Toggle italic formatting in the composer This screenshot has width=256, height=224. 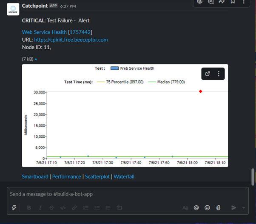pos(40,207)
